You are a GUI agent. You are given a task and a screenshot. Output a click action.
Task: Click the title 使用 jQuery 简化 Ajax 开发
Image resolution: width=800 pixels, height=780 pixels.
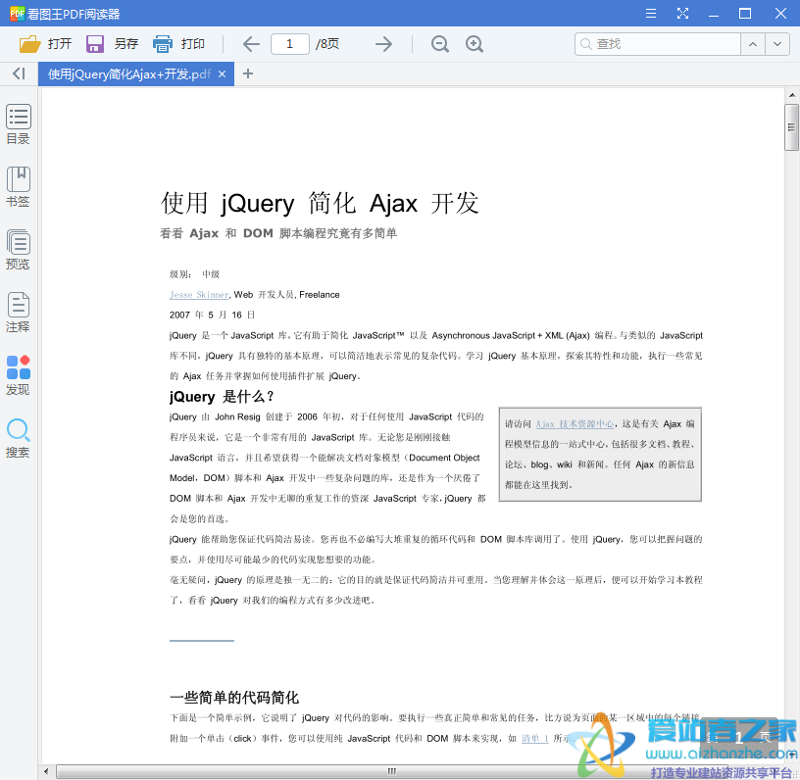click(320, 204)
